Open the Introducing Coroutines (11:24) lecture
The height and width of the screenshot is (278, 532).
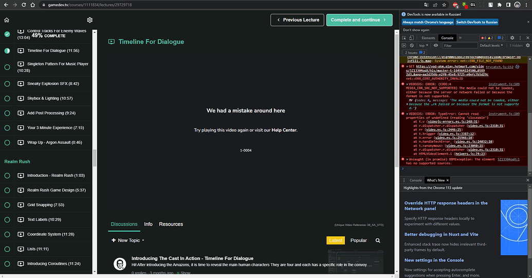pyautogui.click(x=53, y=264)
